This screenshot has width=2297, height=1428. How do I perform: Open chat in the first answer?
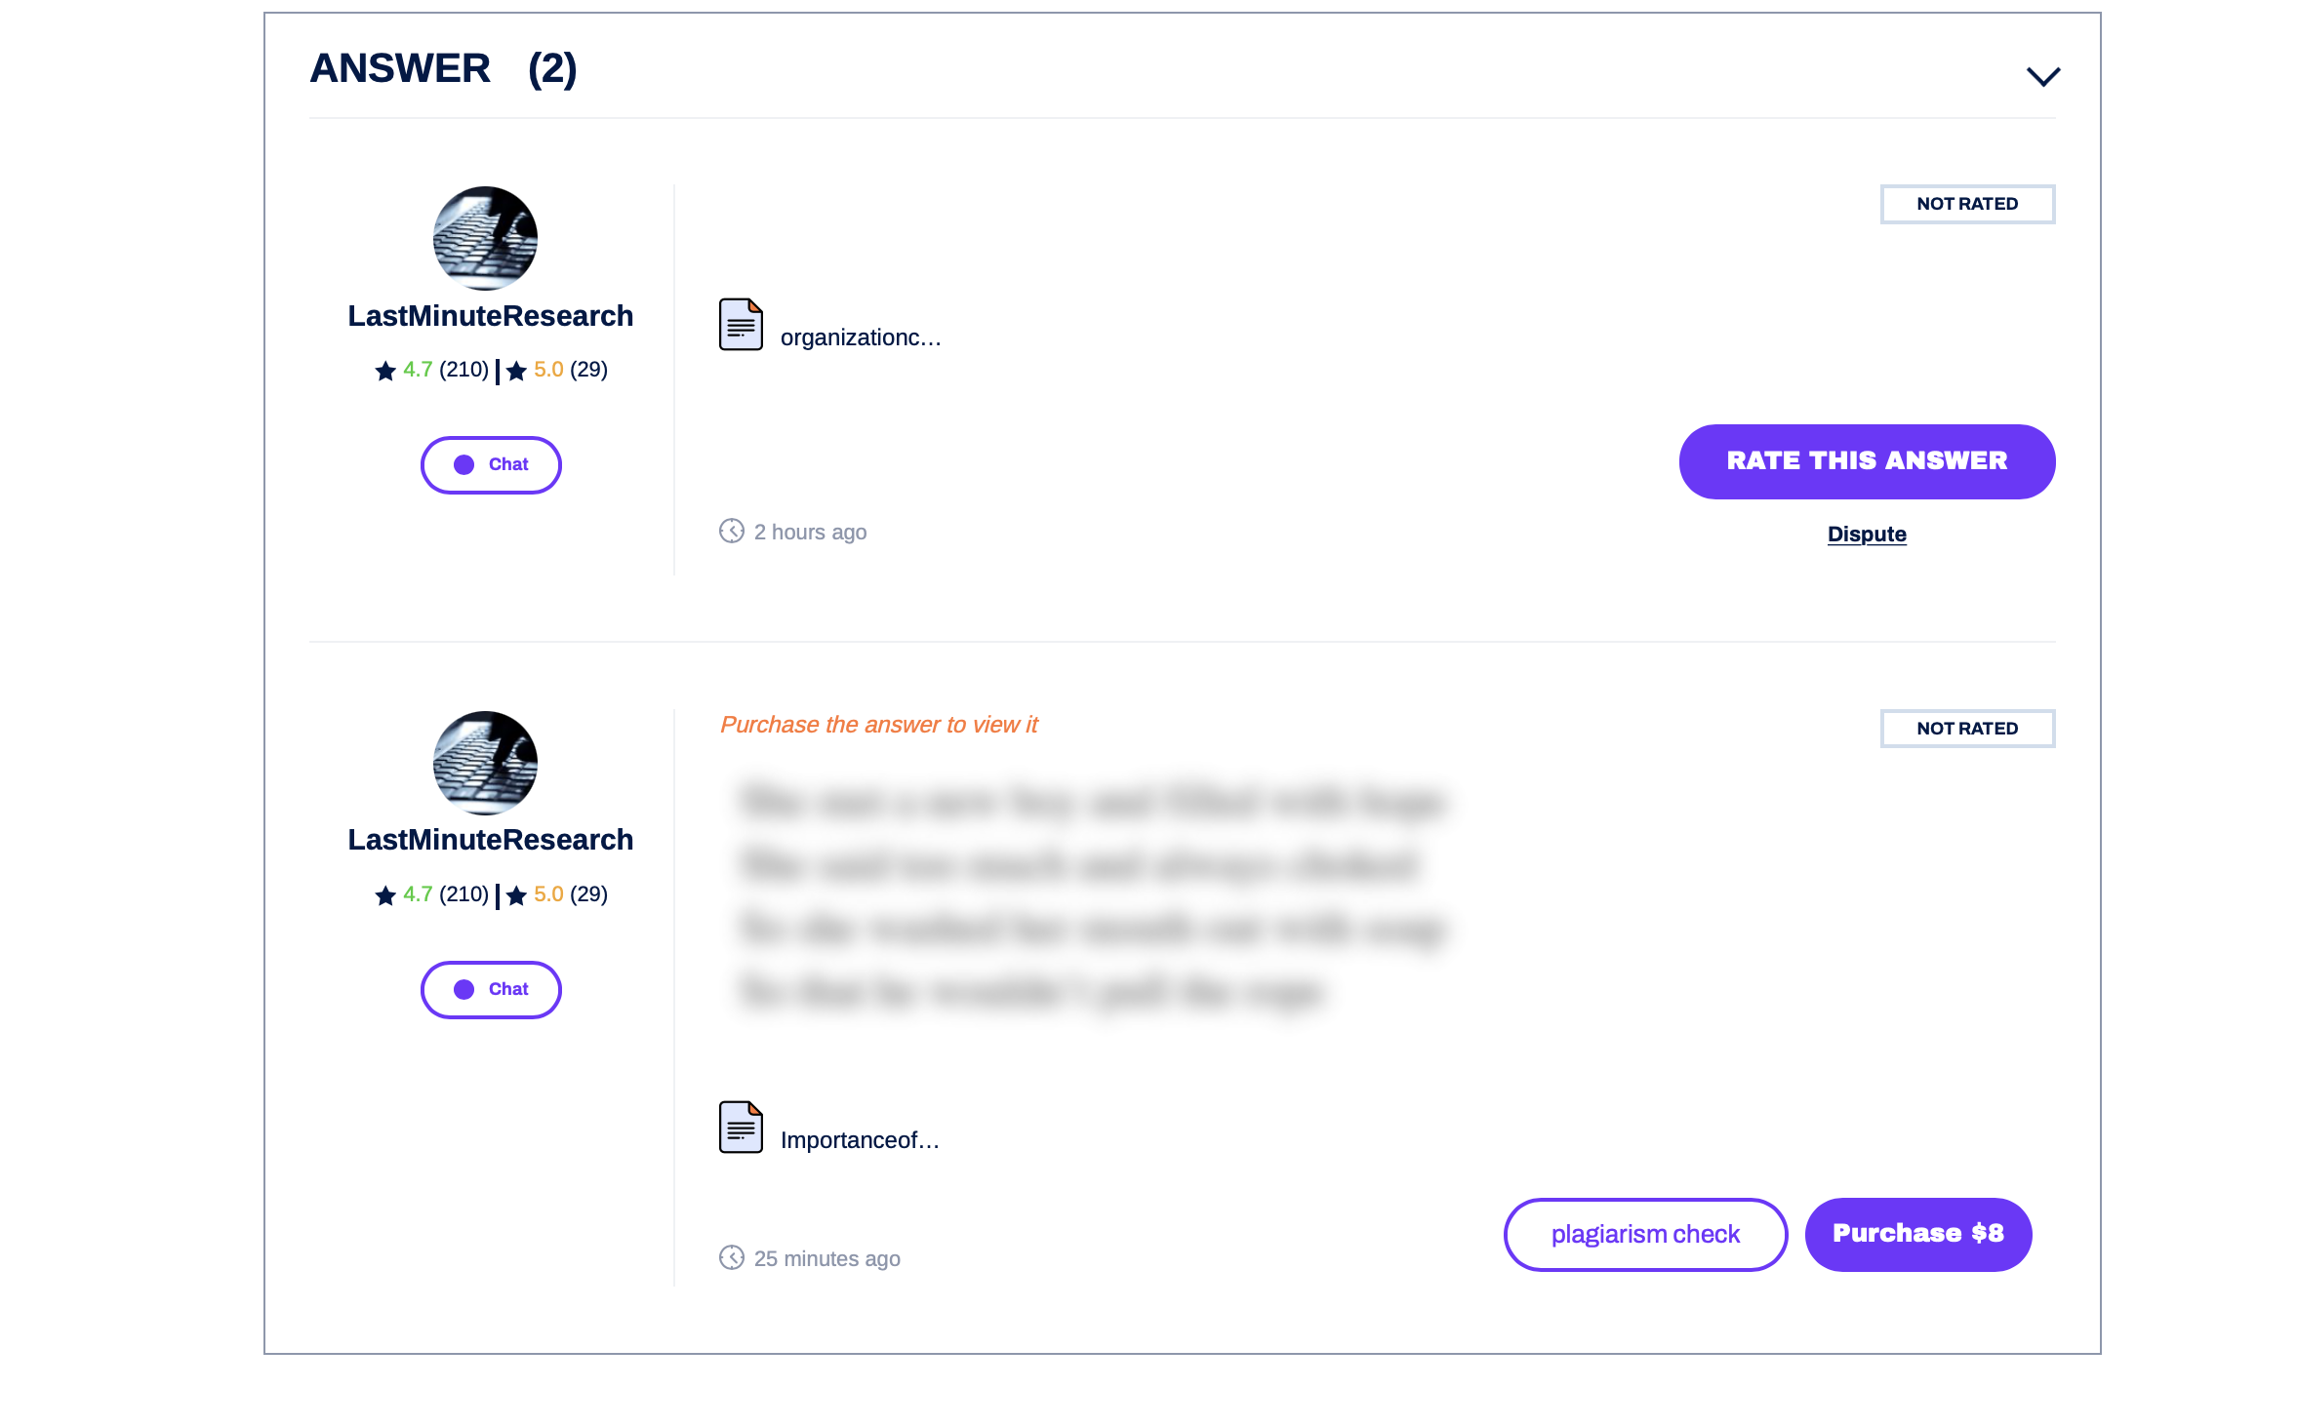coord(491,464)
